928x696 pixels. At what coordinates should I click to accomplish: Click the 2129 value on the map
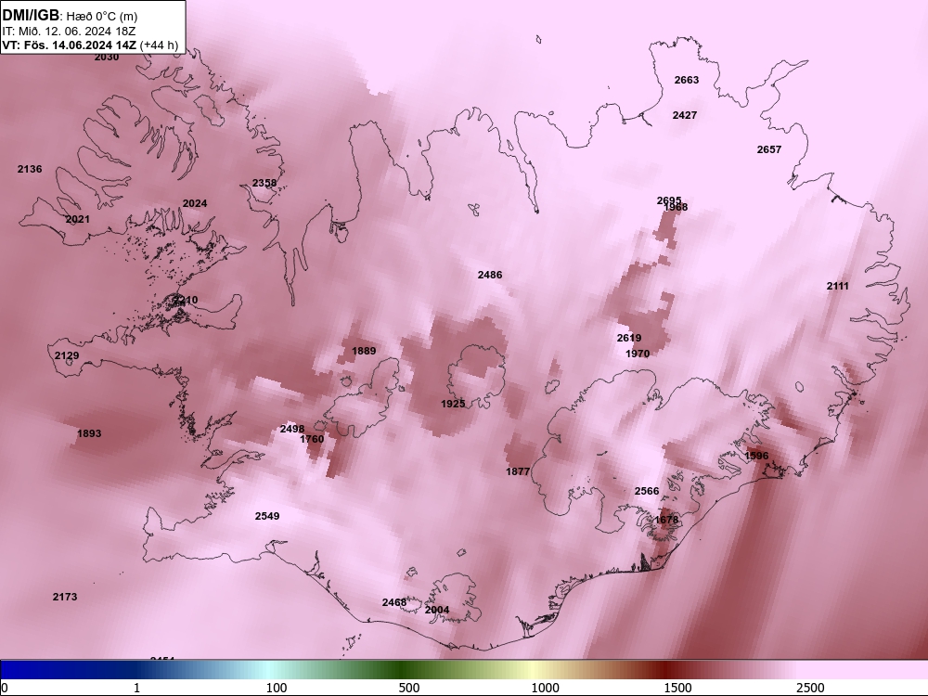67,355
